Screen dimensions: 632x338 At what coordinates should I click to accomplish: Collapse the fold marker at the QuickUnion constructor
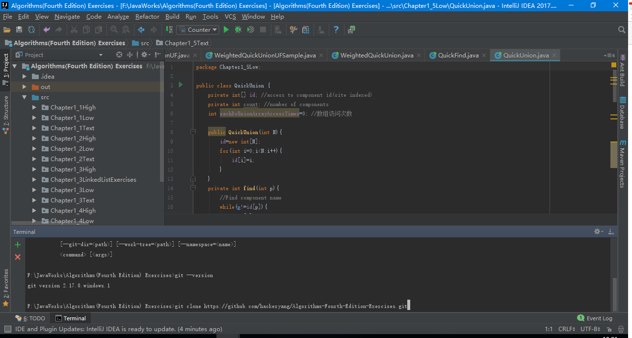click(193, 132)
